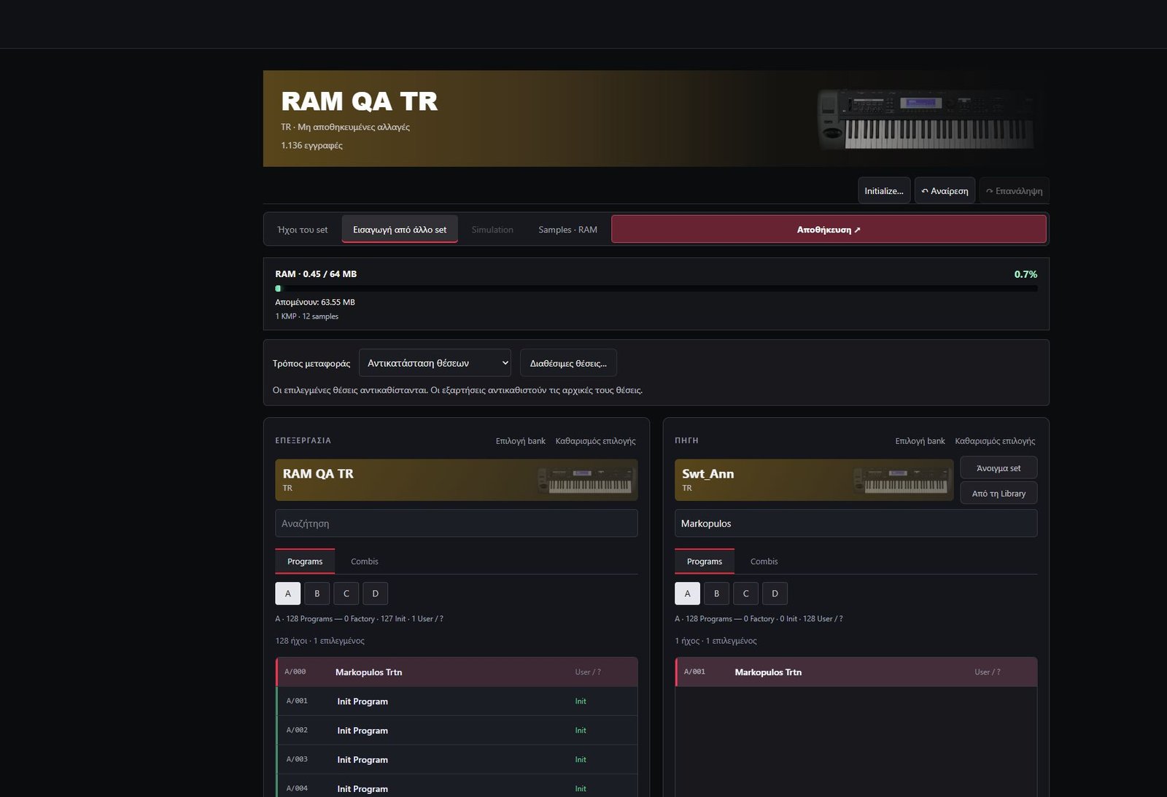Select the A/003 Init Program row

(x=457, y=760)
